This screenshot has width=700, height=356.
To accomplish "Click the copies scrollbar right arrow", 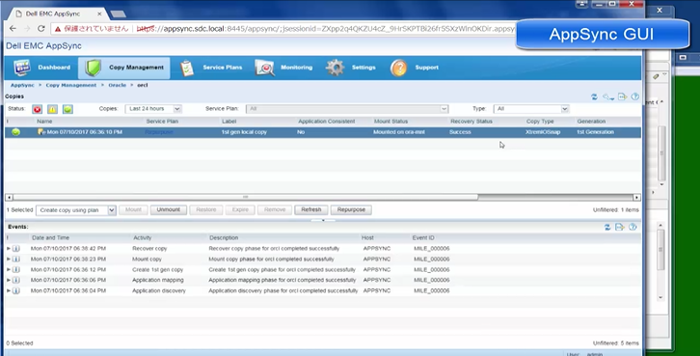I will tap(637, 198).
